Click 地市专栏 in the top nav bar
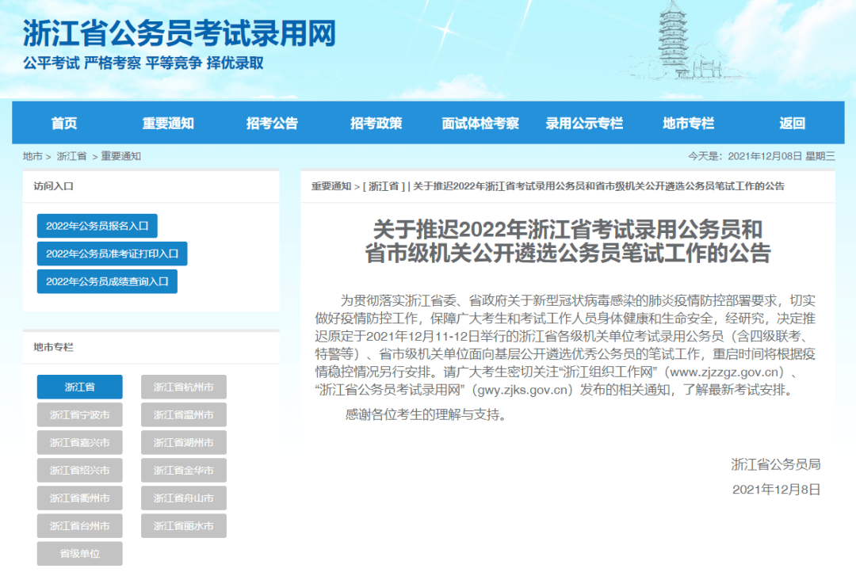This screenshot has width=856, height=580. coord(689,124)
